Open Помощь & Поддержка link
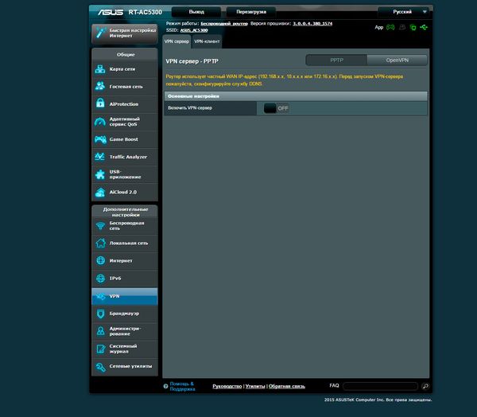477x417 pixels. (182, 386)
